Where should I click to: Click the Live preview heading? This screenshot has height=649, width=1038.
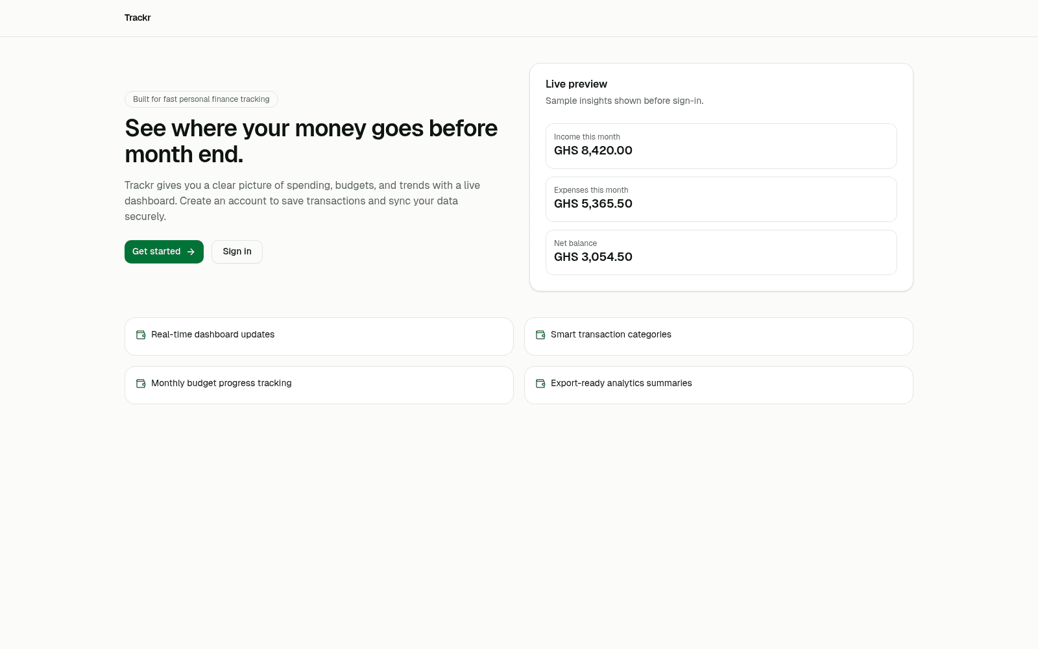point(576,84)
